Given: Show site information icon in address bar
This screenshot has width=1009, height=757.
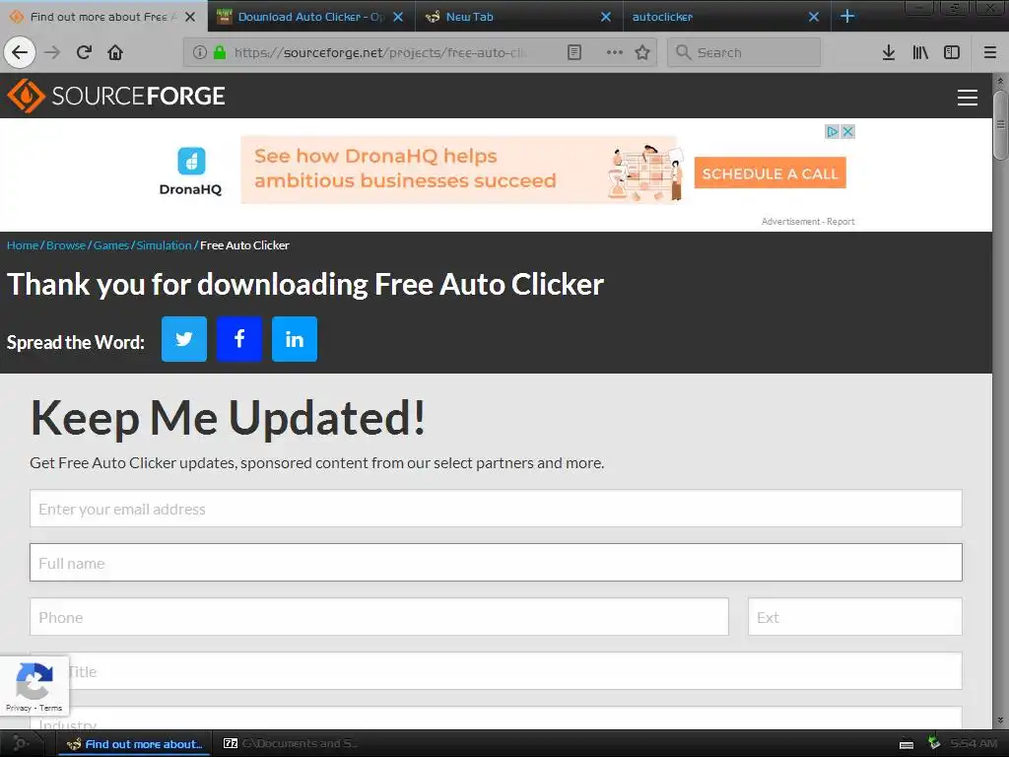Looking at the screenshot, I should [x=200, y=52].
